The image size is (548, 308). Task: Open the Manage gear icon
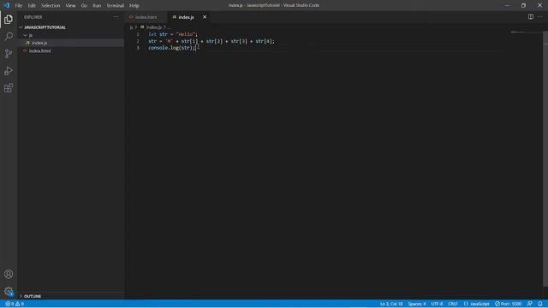coord(9,291)
